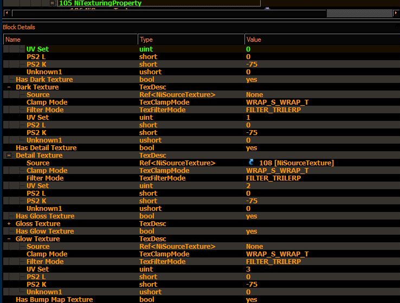
Task: Select the Detail Texture row name
Action: (39, 156)
